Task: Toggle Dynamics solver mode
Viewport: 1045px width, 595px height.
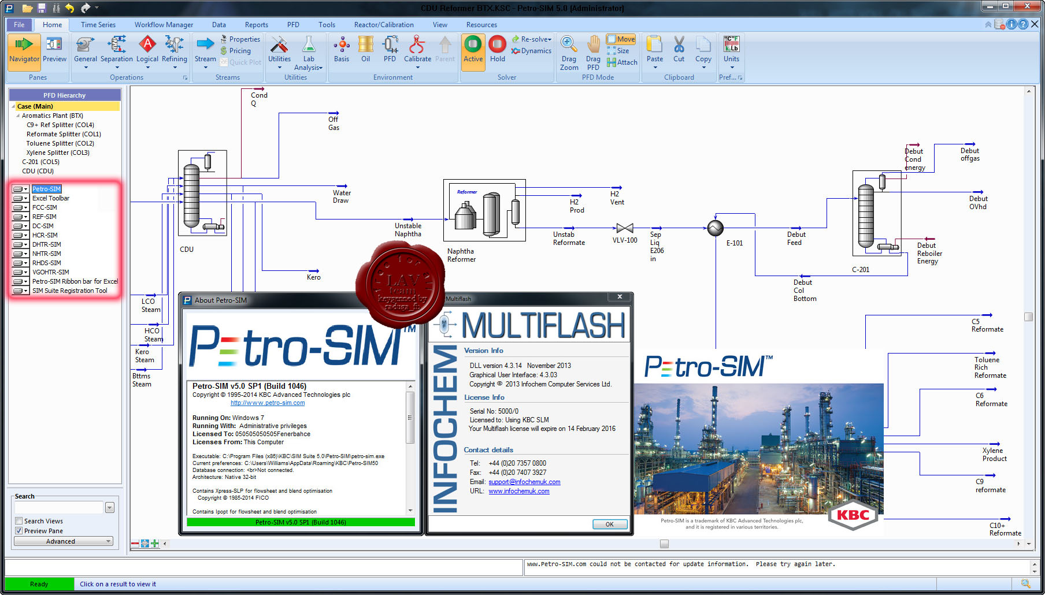Action: tap(531, 51)
